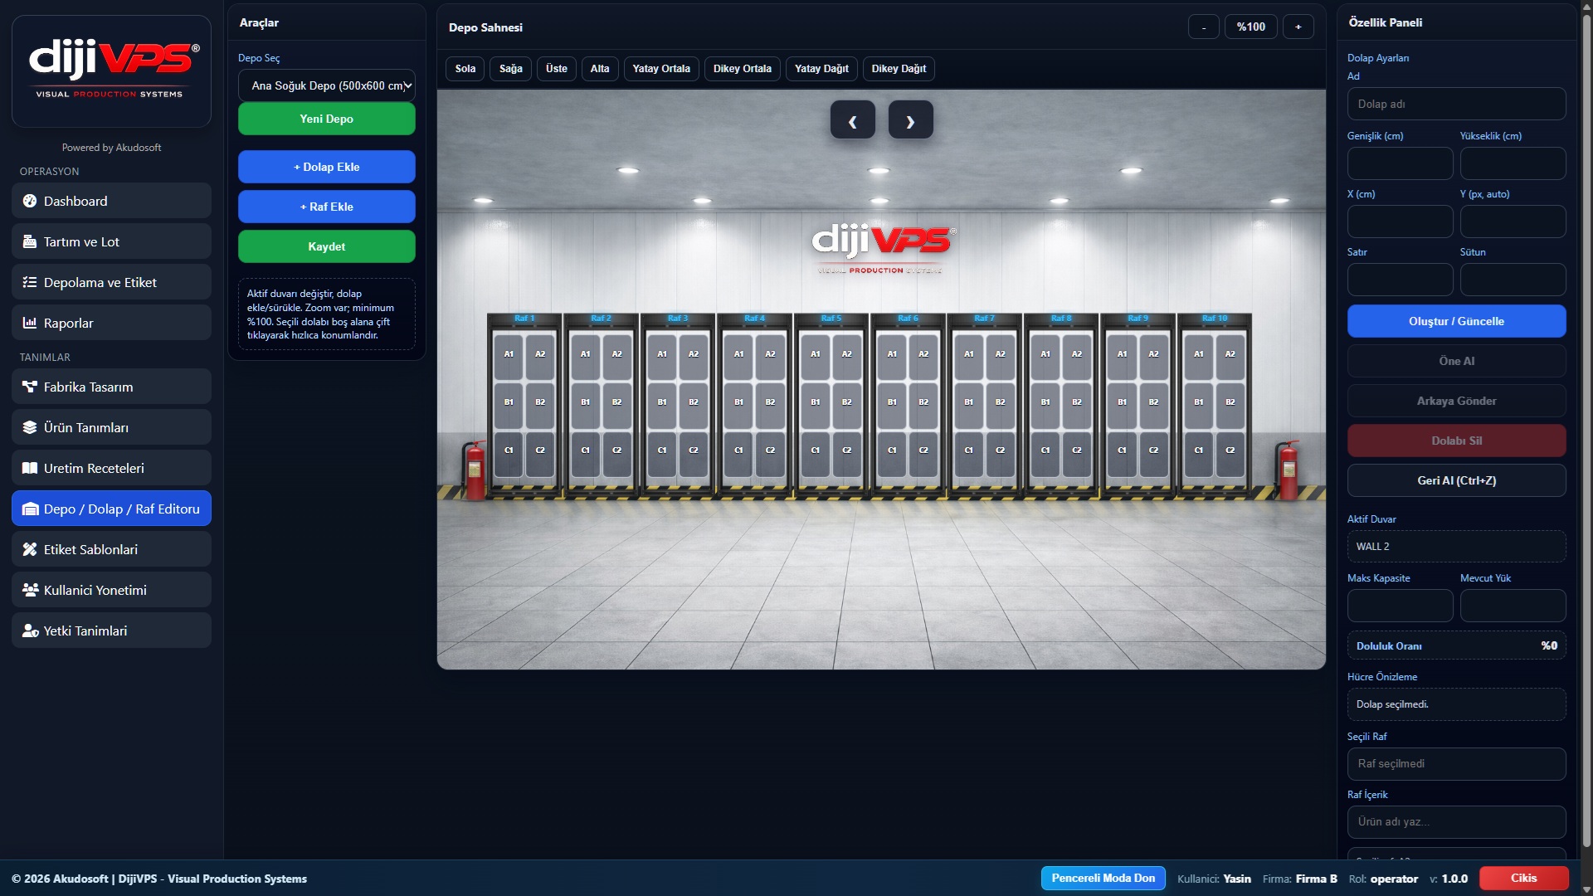Click the Özellik Paneli vertical scrollbar
This screenshot has height=896, width=1593.
coord(1586,430)
